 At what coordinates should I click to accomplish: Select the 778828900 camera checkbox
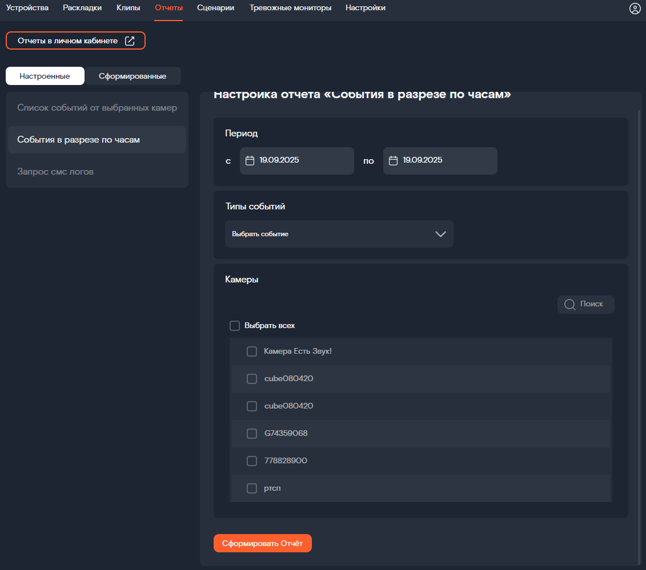click(x=252, y=461)
